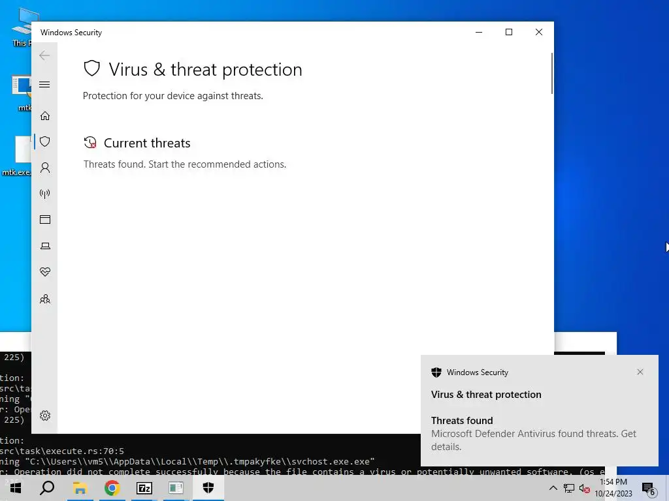Open Device security in the sidebar
This screenshot has width=669, height=501.
pos(45,246)
